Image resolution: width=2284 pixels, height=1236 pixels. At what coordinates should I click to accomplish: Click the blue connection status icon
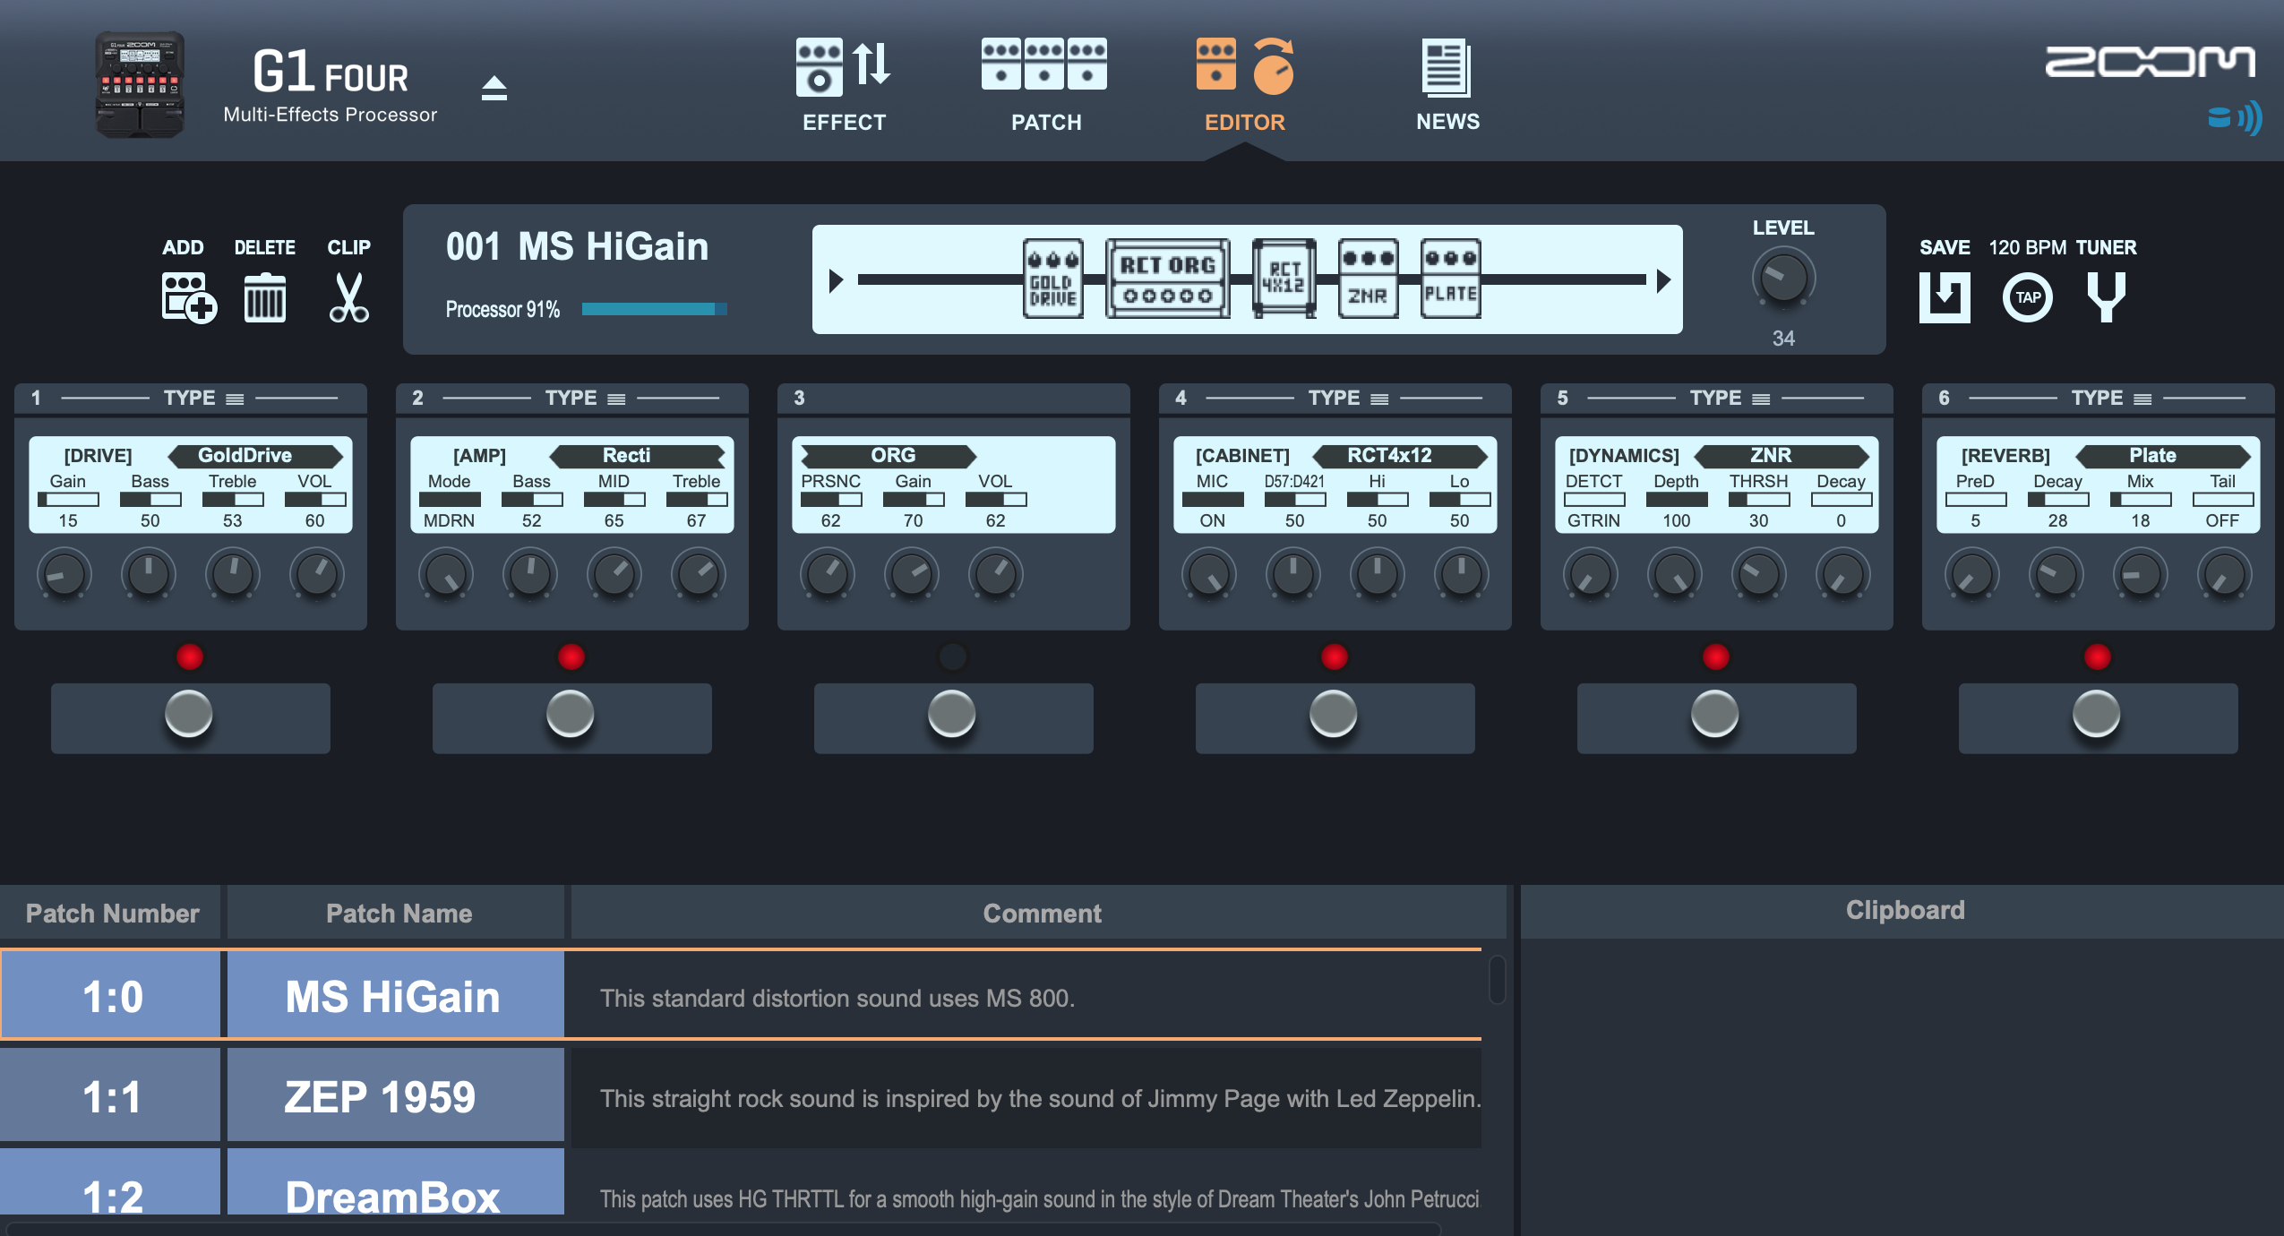[x=2235, y=118]
